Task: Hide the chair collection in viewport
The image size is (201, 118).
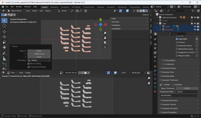Action: click(195, 24)
